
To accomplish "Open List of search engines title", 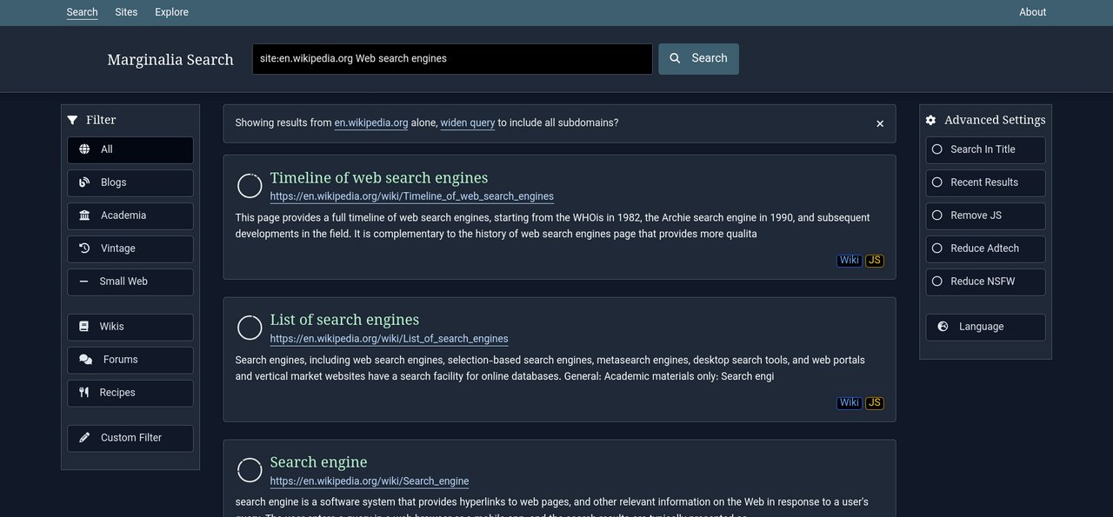I will click(x=344, y=320).
